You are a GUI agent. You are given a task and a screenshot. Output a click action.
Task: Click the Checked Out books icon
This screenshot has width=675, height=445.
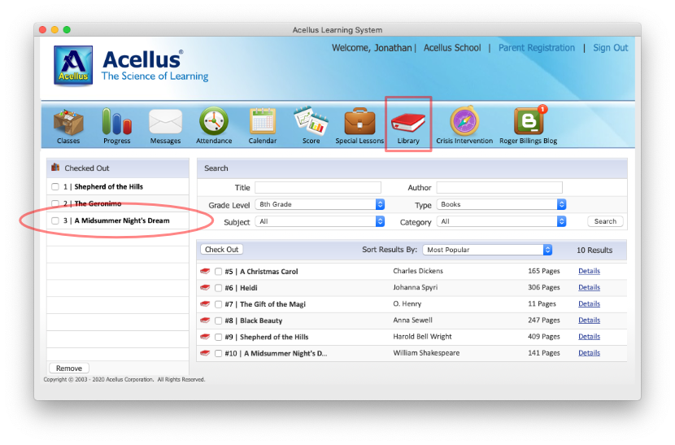55,168
